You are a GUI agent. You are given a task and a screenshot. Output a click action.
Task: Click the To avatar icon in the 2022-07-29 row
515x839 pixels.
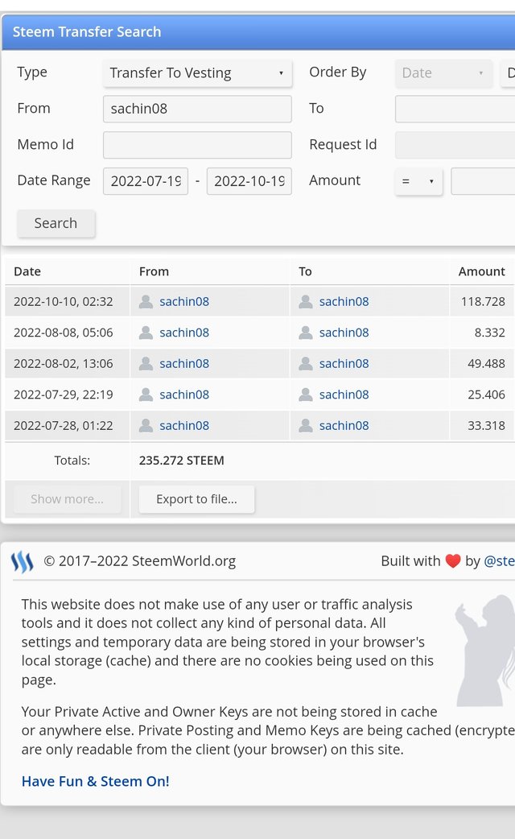coord(306,395)
